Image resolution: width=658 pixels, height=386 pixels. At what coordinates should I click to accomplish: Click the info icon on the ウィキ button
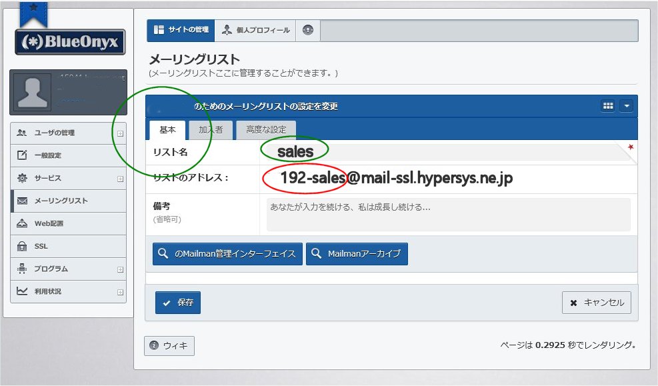155,345
